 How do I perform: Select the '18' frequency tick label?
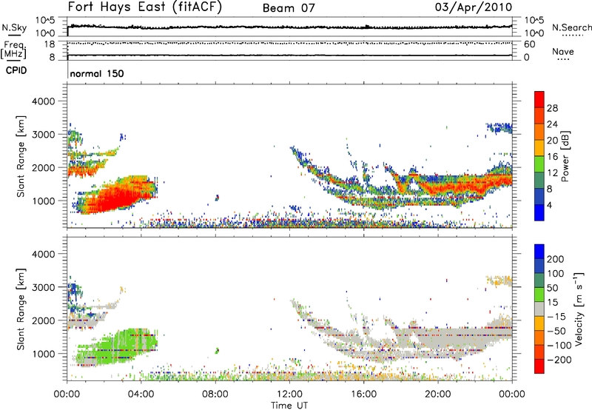50,44
